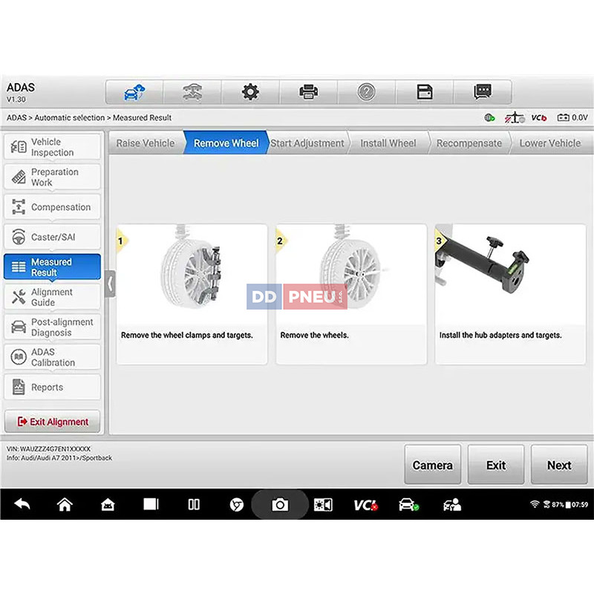Click the vehicle cloud icon in toolbar
This screenshot has height=594, width=594.
click(x=134, y=92)
